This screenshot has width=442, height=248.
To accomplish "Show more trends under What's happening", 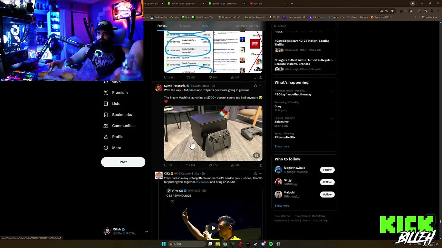I will (282, 146).
